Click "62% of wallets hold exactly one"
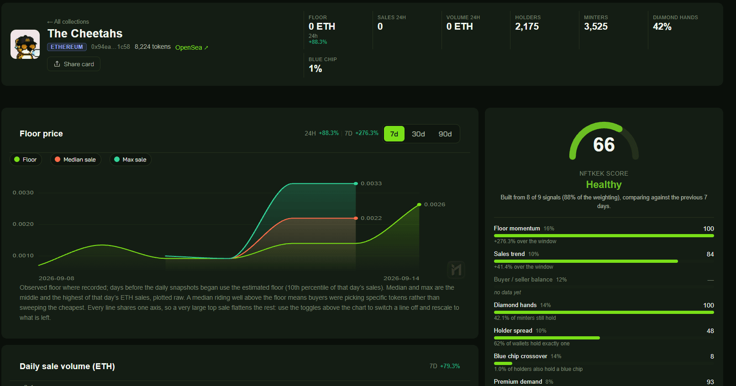This screenshot has height=386, width=736. (531, 344)
